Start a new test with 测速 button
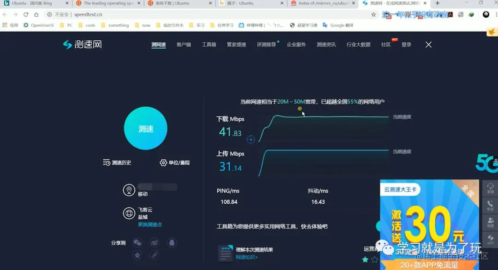 [145, 128]
